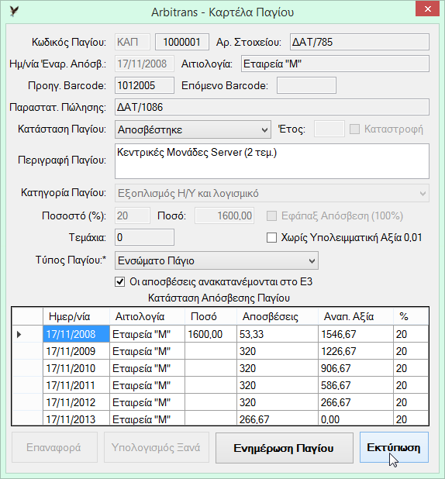This screenshot has width=445, height=479.
Task: Click the Επόμενο Barcode field
Action: (x=306, y=85)
